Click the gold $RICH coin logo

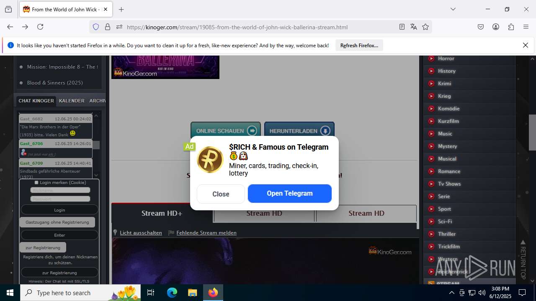pyautogui.click(x=210, y=160)
